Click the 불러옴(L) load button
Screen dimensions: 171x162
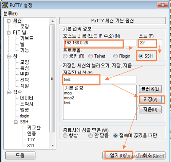(x=150, y=89)
